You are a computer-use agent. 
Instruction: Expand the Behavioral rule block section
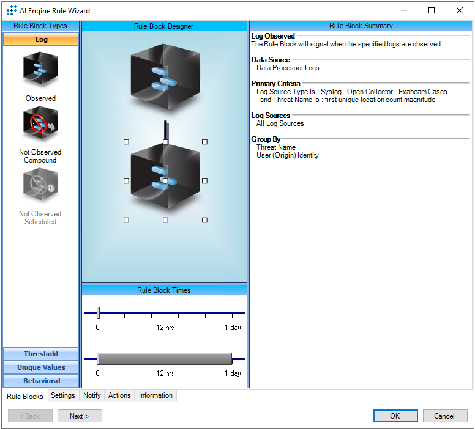pos(41,381)
